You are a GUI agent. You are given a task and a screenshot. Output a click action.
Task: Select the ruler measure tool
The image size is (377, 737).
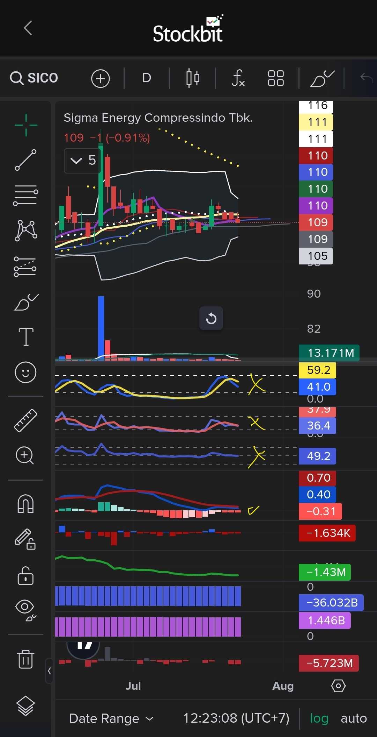(25, 420)
